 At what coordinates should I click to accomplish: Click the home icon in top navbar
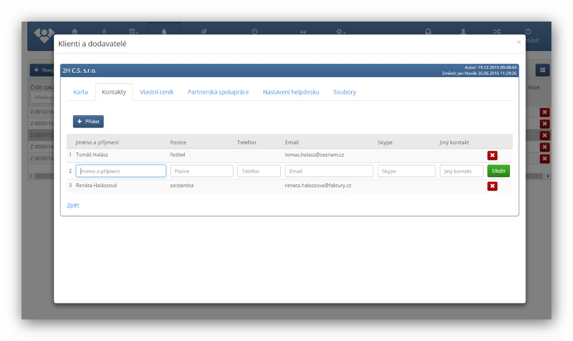click(x=74, y=32)
